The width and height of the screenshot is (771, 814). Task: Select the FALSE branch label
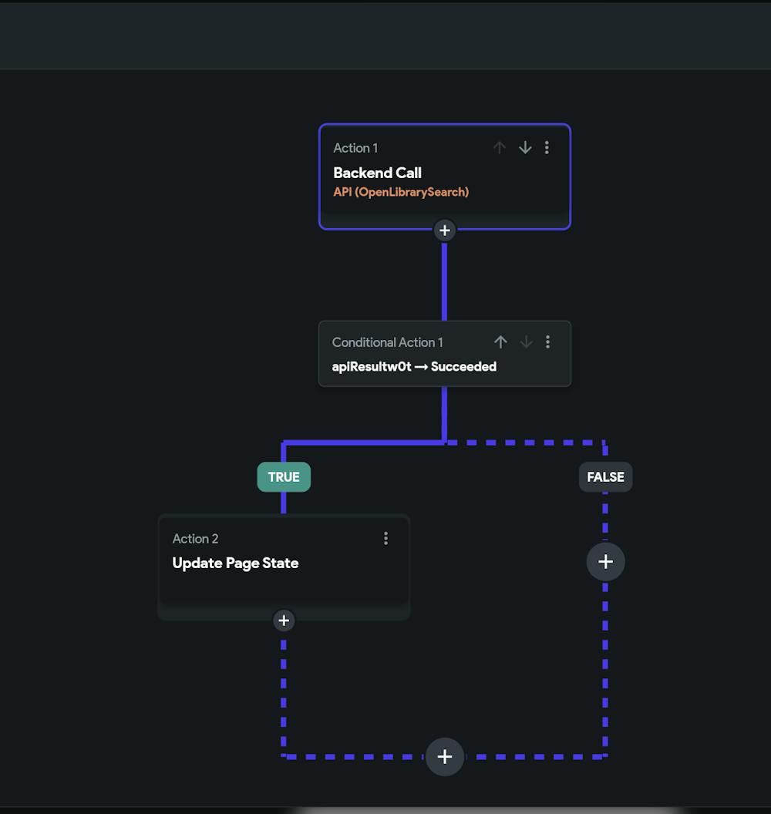click(605, 477)
